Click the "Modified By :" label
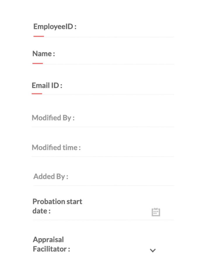198x269 pixels. [53, 118]
